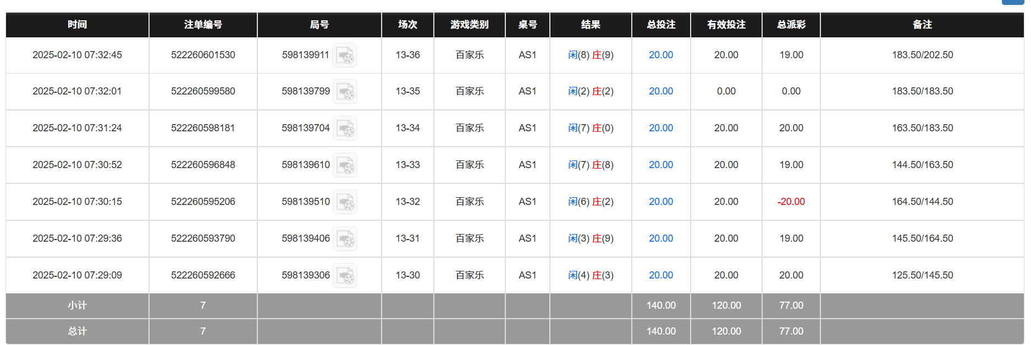View the video for round 598139510
Image resolution: width=1031 pixels, height=345 pixels.
(x=345, y=202)
